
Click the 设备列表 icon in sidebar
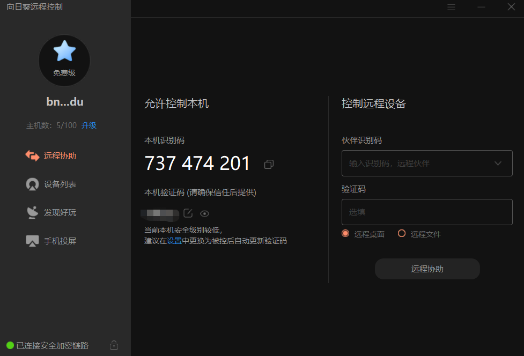click(32, 184)
